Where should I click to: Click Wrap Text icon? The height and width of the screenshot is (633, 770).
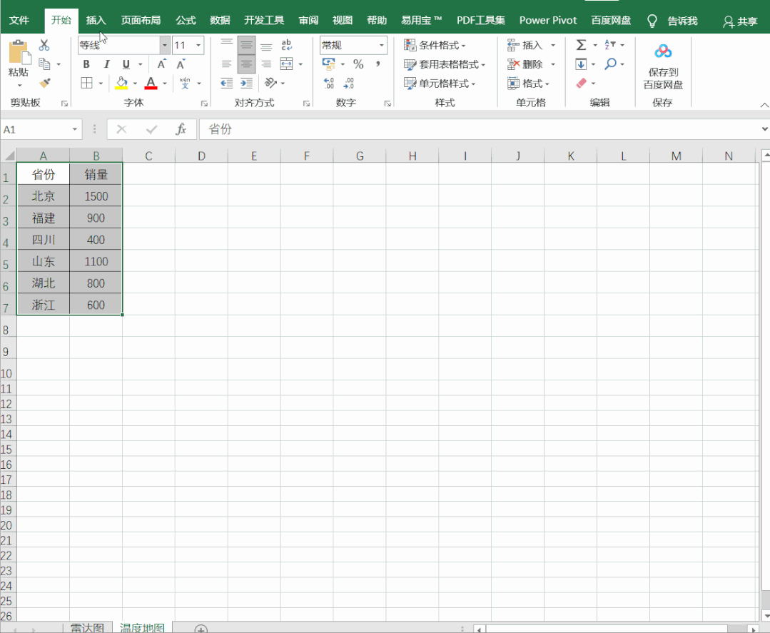click(x=286, y=45)
